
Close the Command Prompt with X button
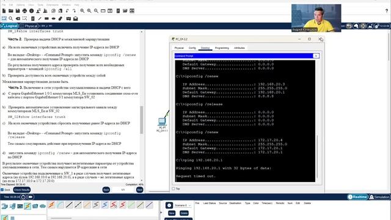[316, 56]
